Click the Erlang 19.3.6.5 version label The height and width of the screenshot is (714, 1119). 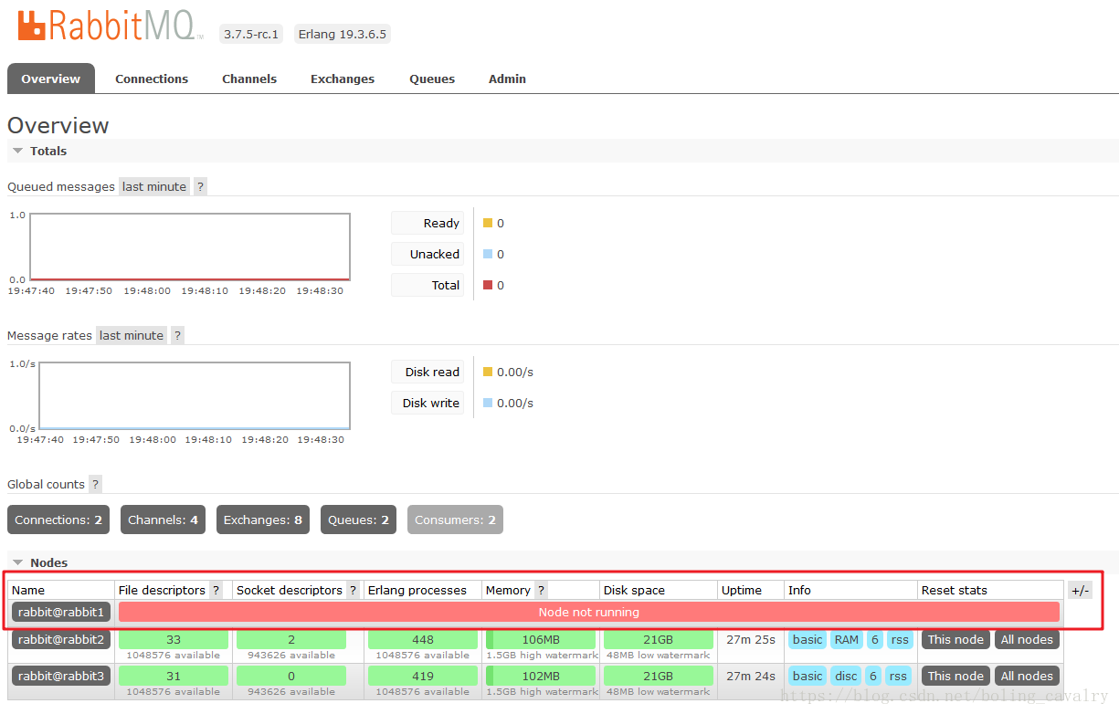(343, 35)
